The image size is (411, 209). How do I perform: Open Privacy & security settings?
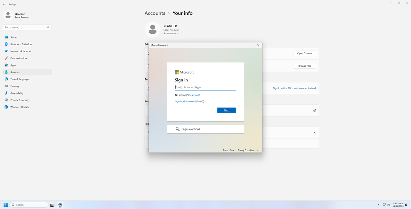pos(27,100)
